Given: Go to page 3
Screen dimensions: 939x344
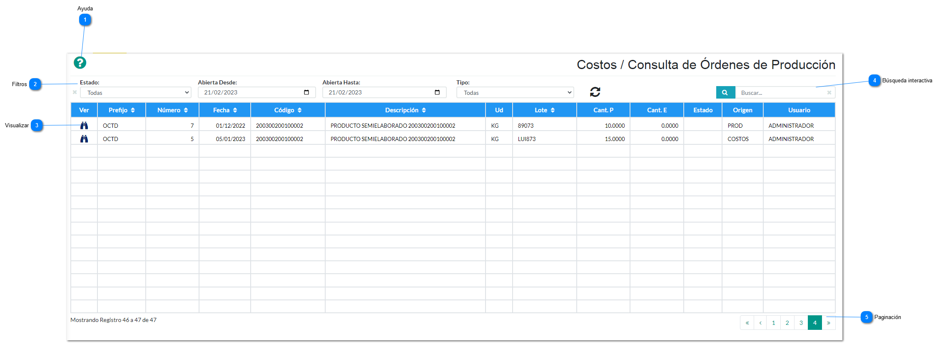Looking at the screenshot, I should pos(801,323).
